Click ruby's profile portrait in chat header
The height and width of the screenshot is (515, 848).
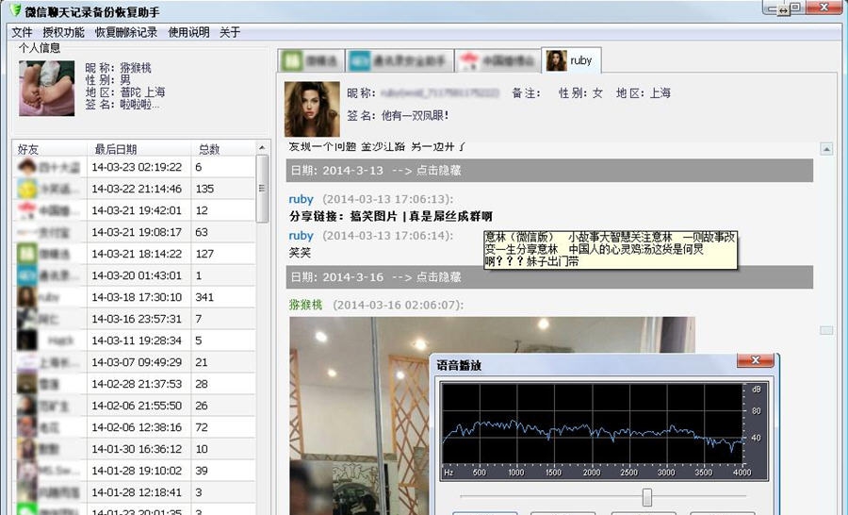pos(312,108)
